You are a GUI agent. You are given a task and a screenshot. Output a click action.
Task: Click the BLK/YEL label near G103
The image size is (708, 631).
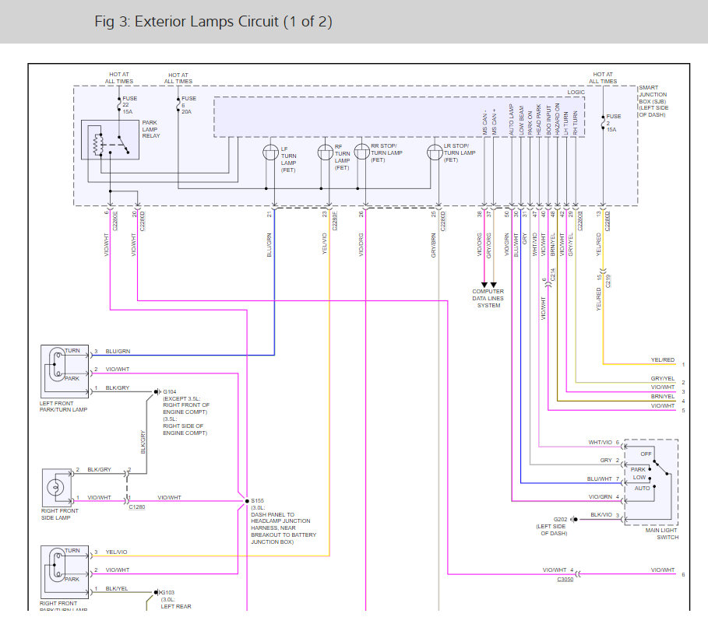(x=117, y=589)
